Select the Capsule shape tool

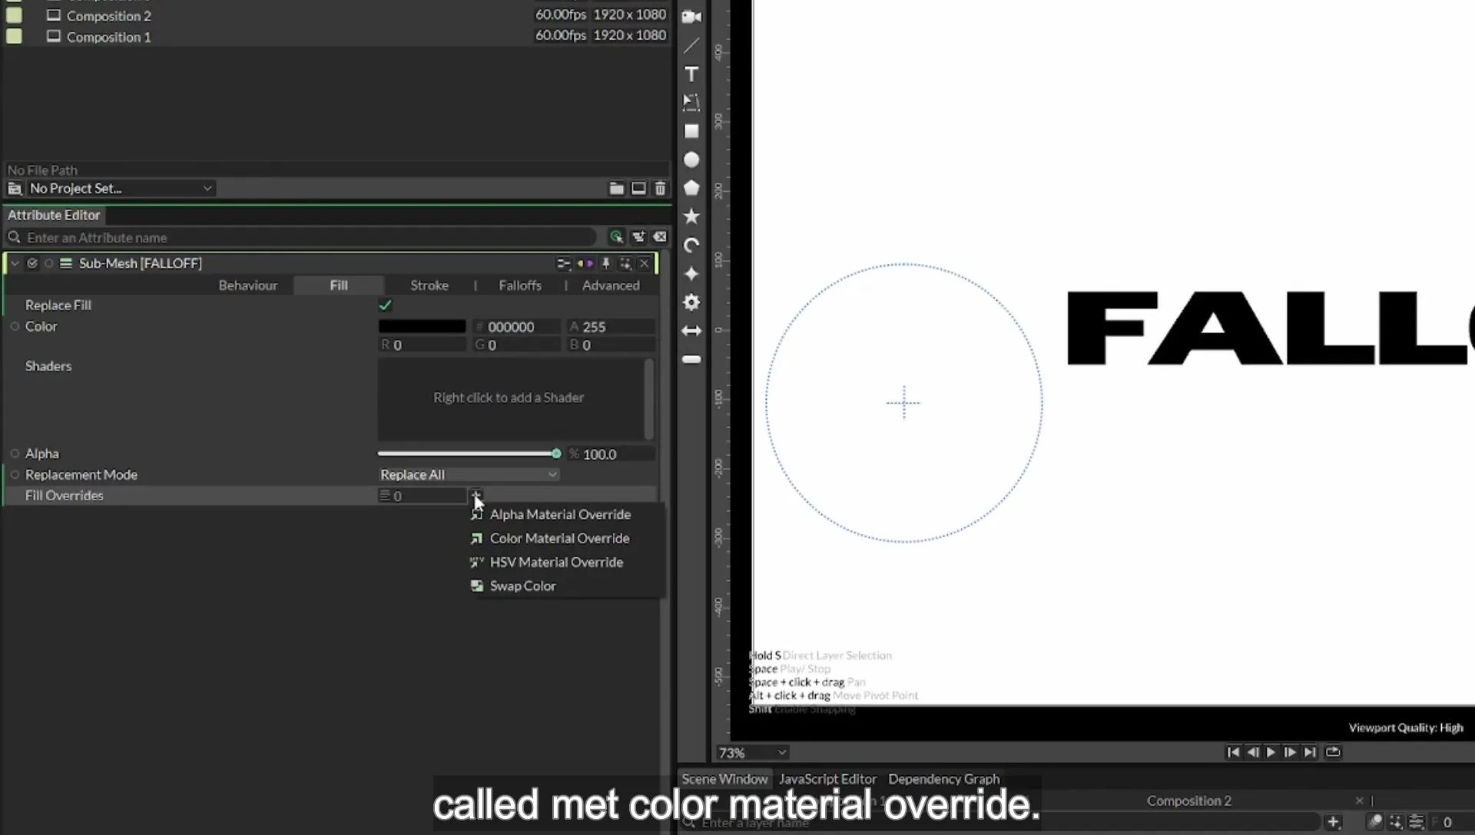click(x=691, y=359)
